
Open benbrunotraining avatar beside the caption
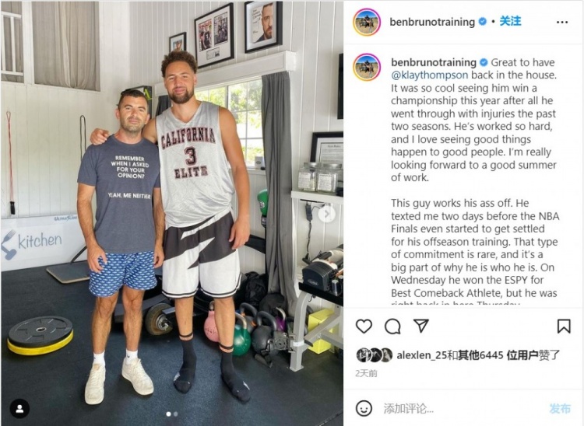click(367, 68)
